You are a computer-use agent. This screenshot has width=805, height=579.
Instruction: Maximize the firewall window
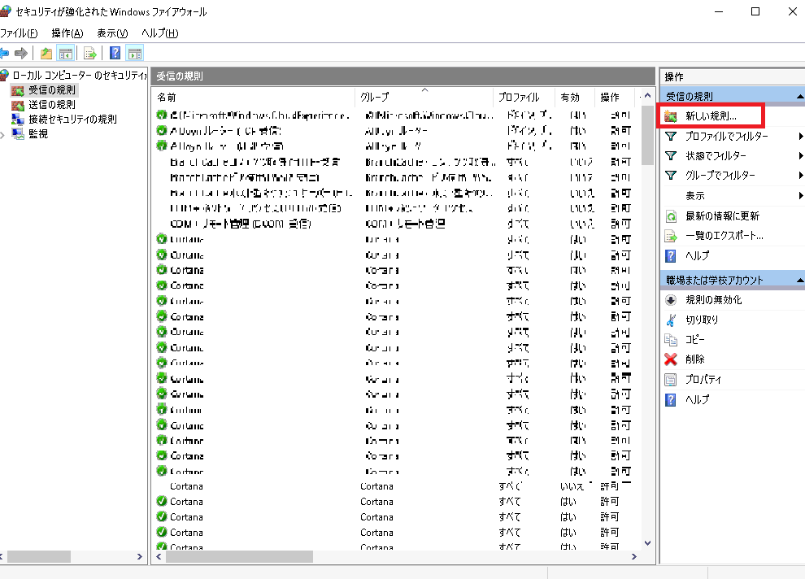(x=755, y=11)
